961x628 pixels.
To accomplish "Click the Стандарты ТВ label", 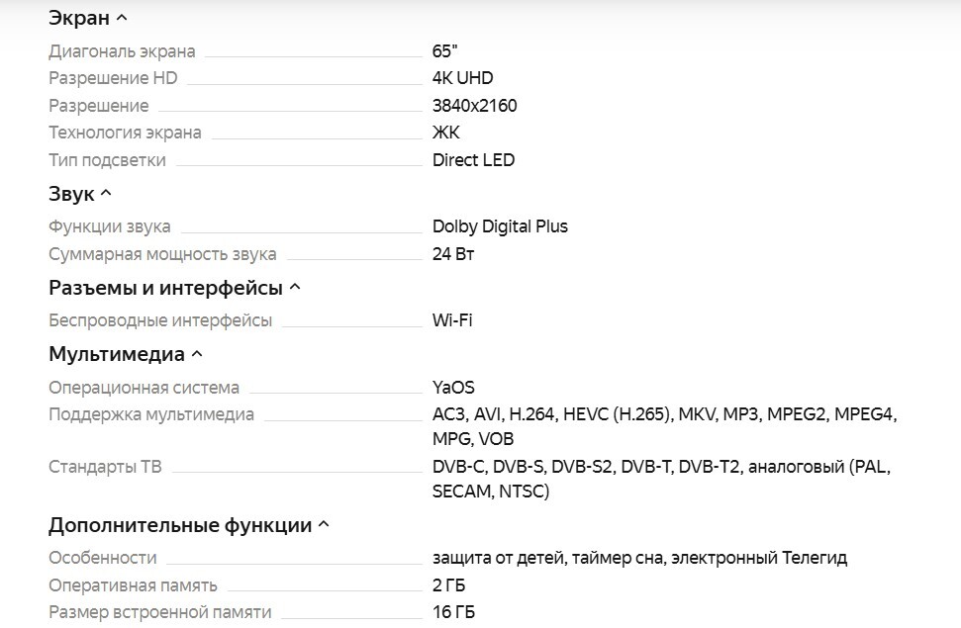I will pos(104,467).
